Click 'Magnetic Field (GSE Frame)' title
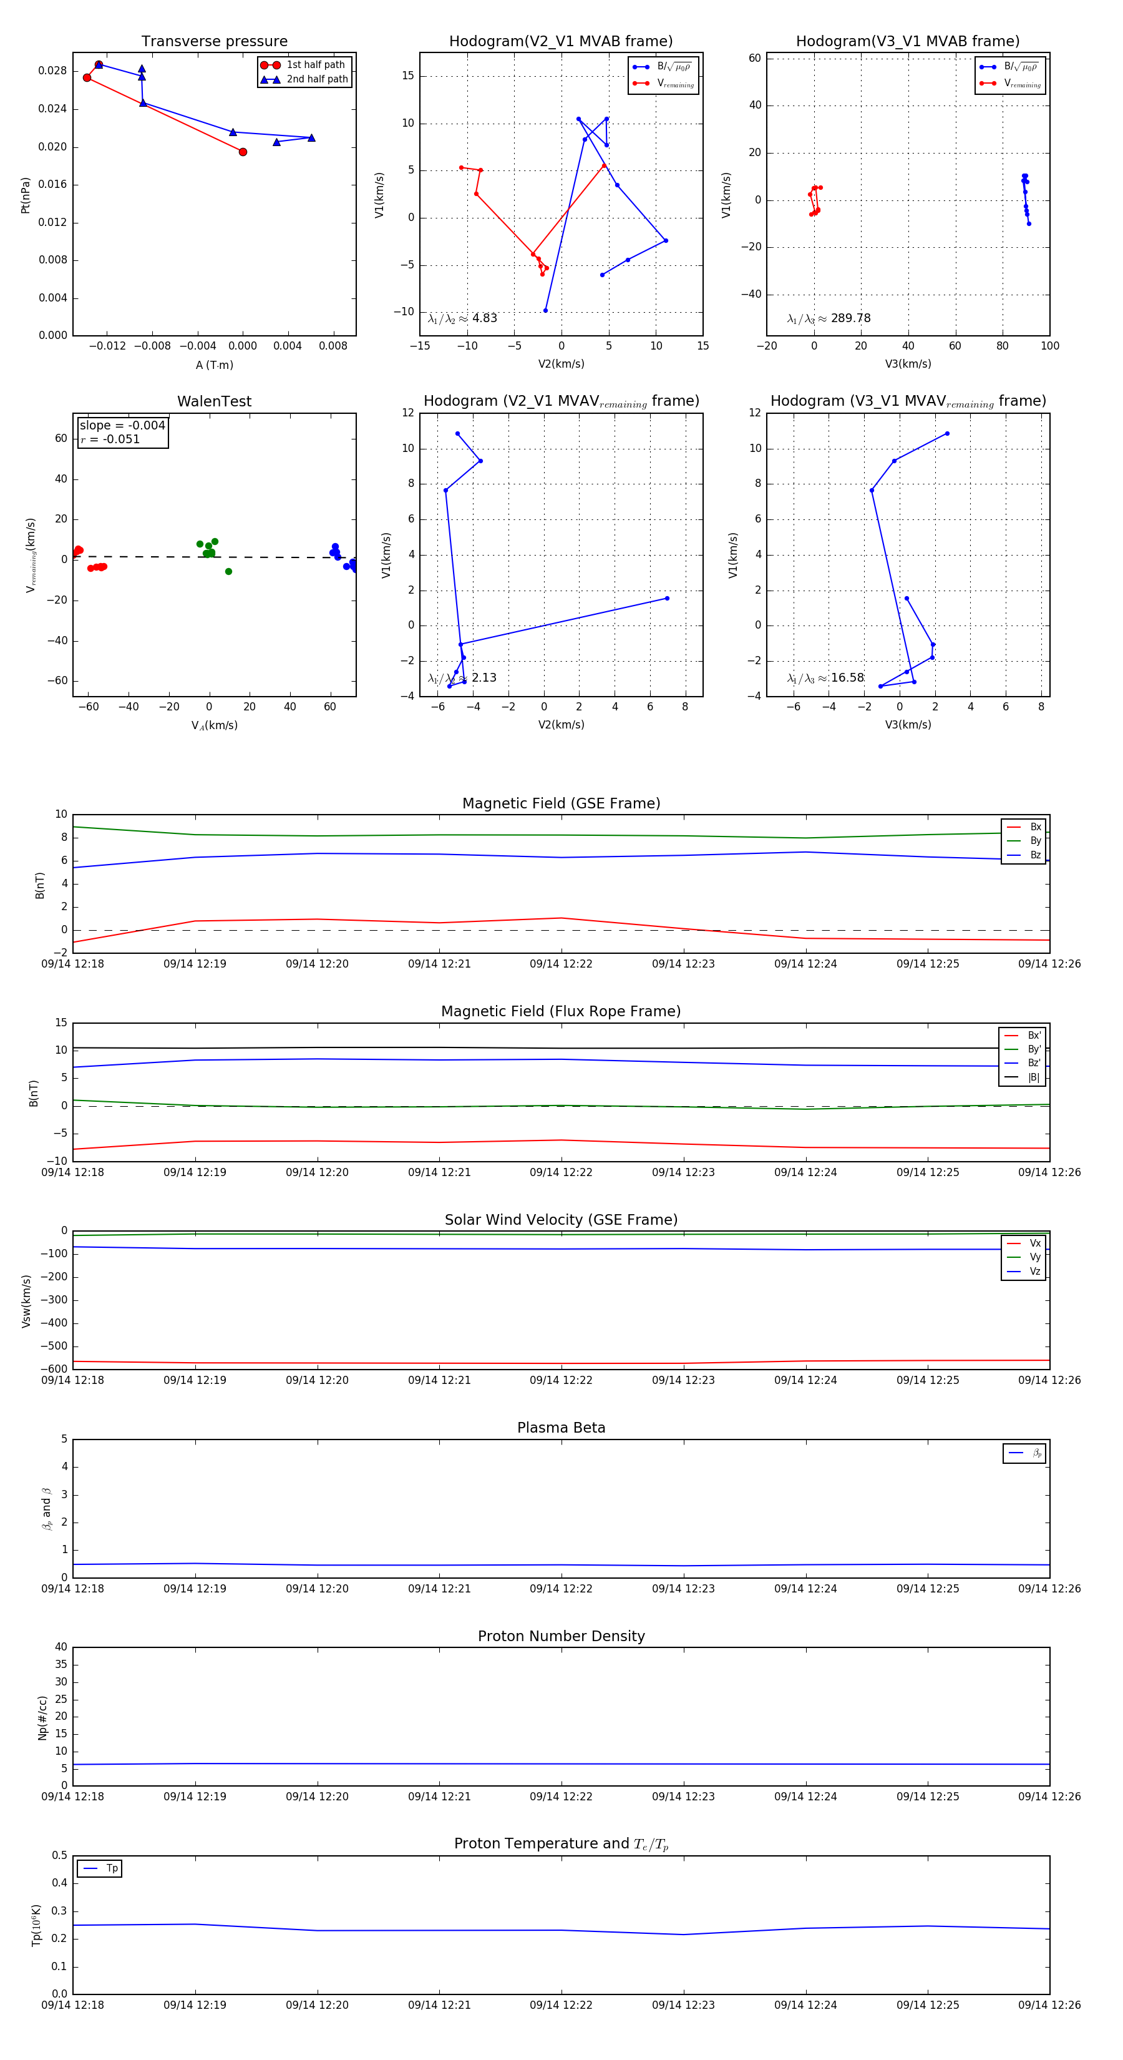The width and height of the screenshot is (1123, 2060). 561,803
